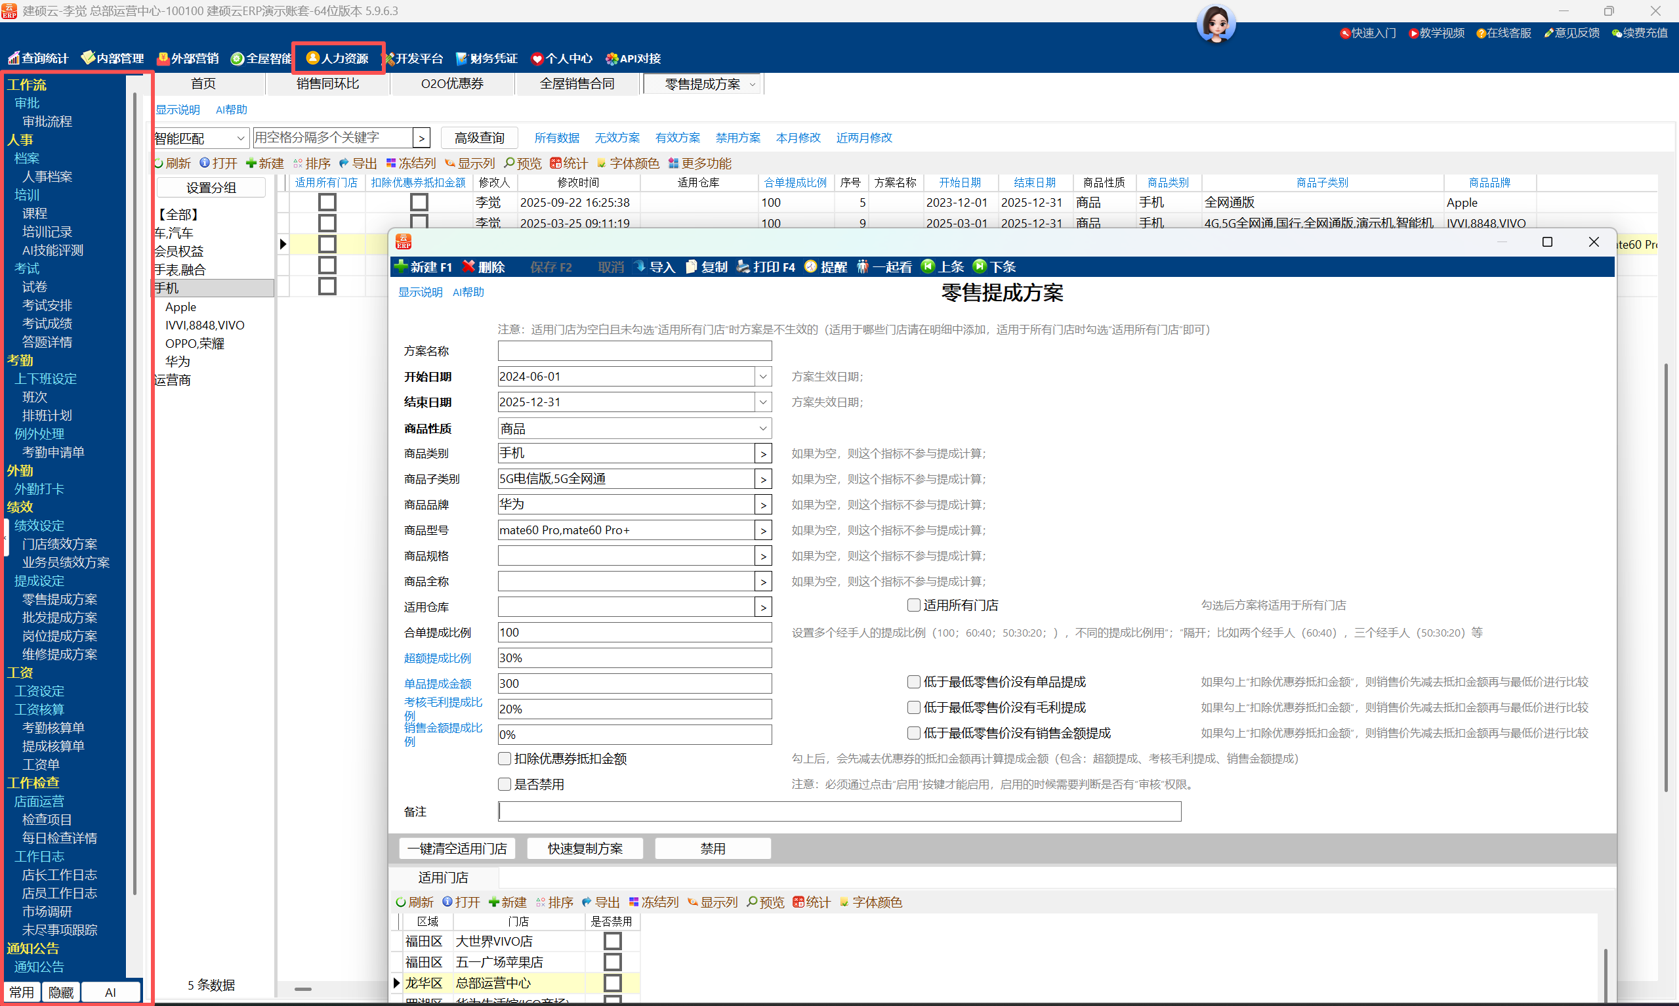Check the 适用所有门店 checkbox in form
Viewport: 1679px width, 1006px height.
tap(913, 604)
